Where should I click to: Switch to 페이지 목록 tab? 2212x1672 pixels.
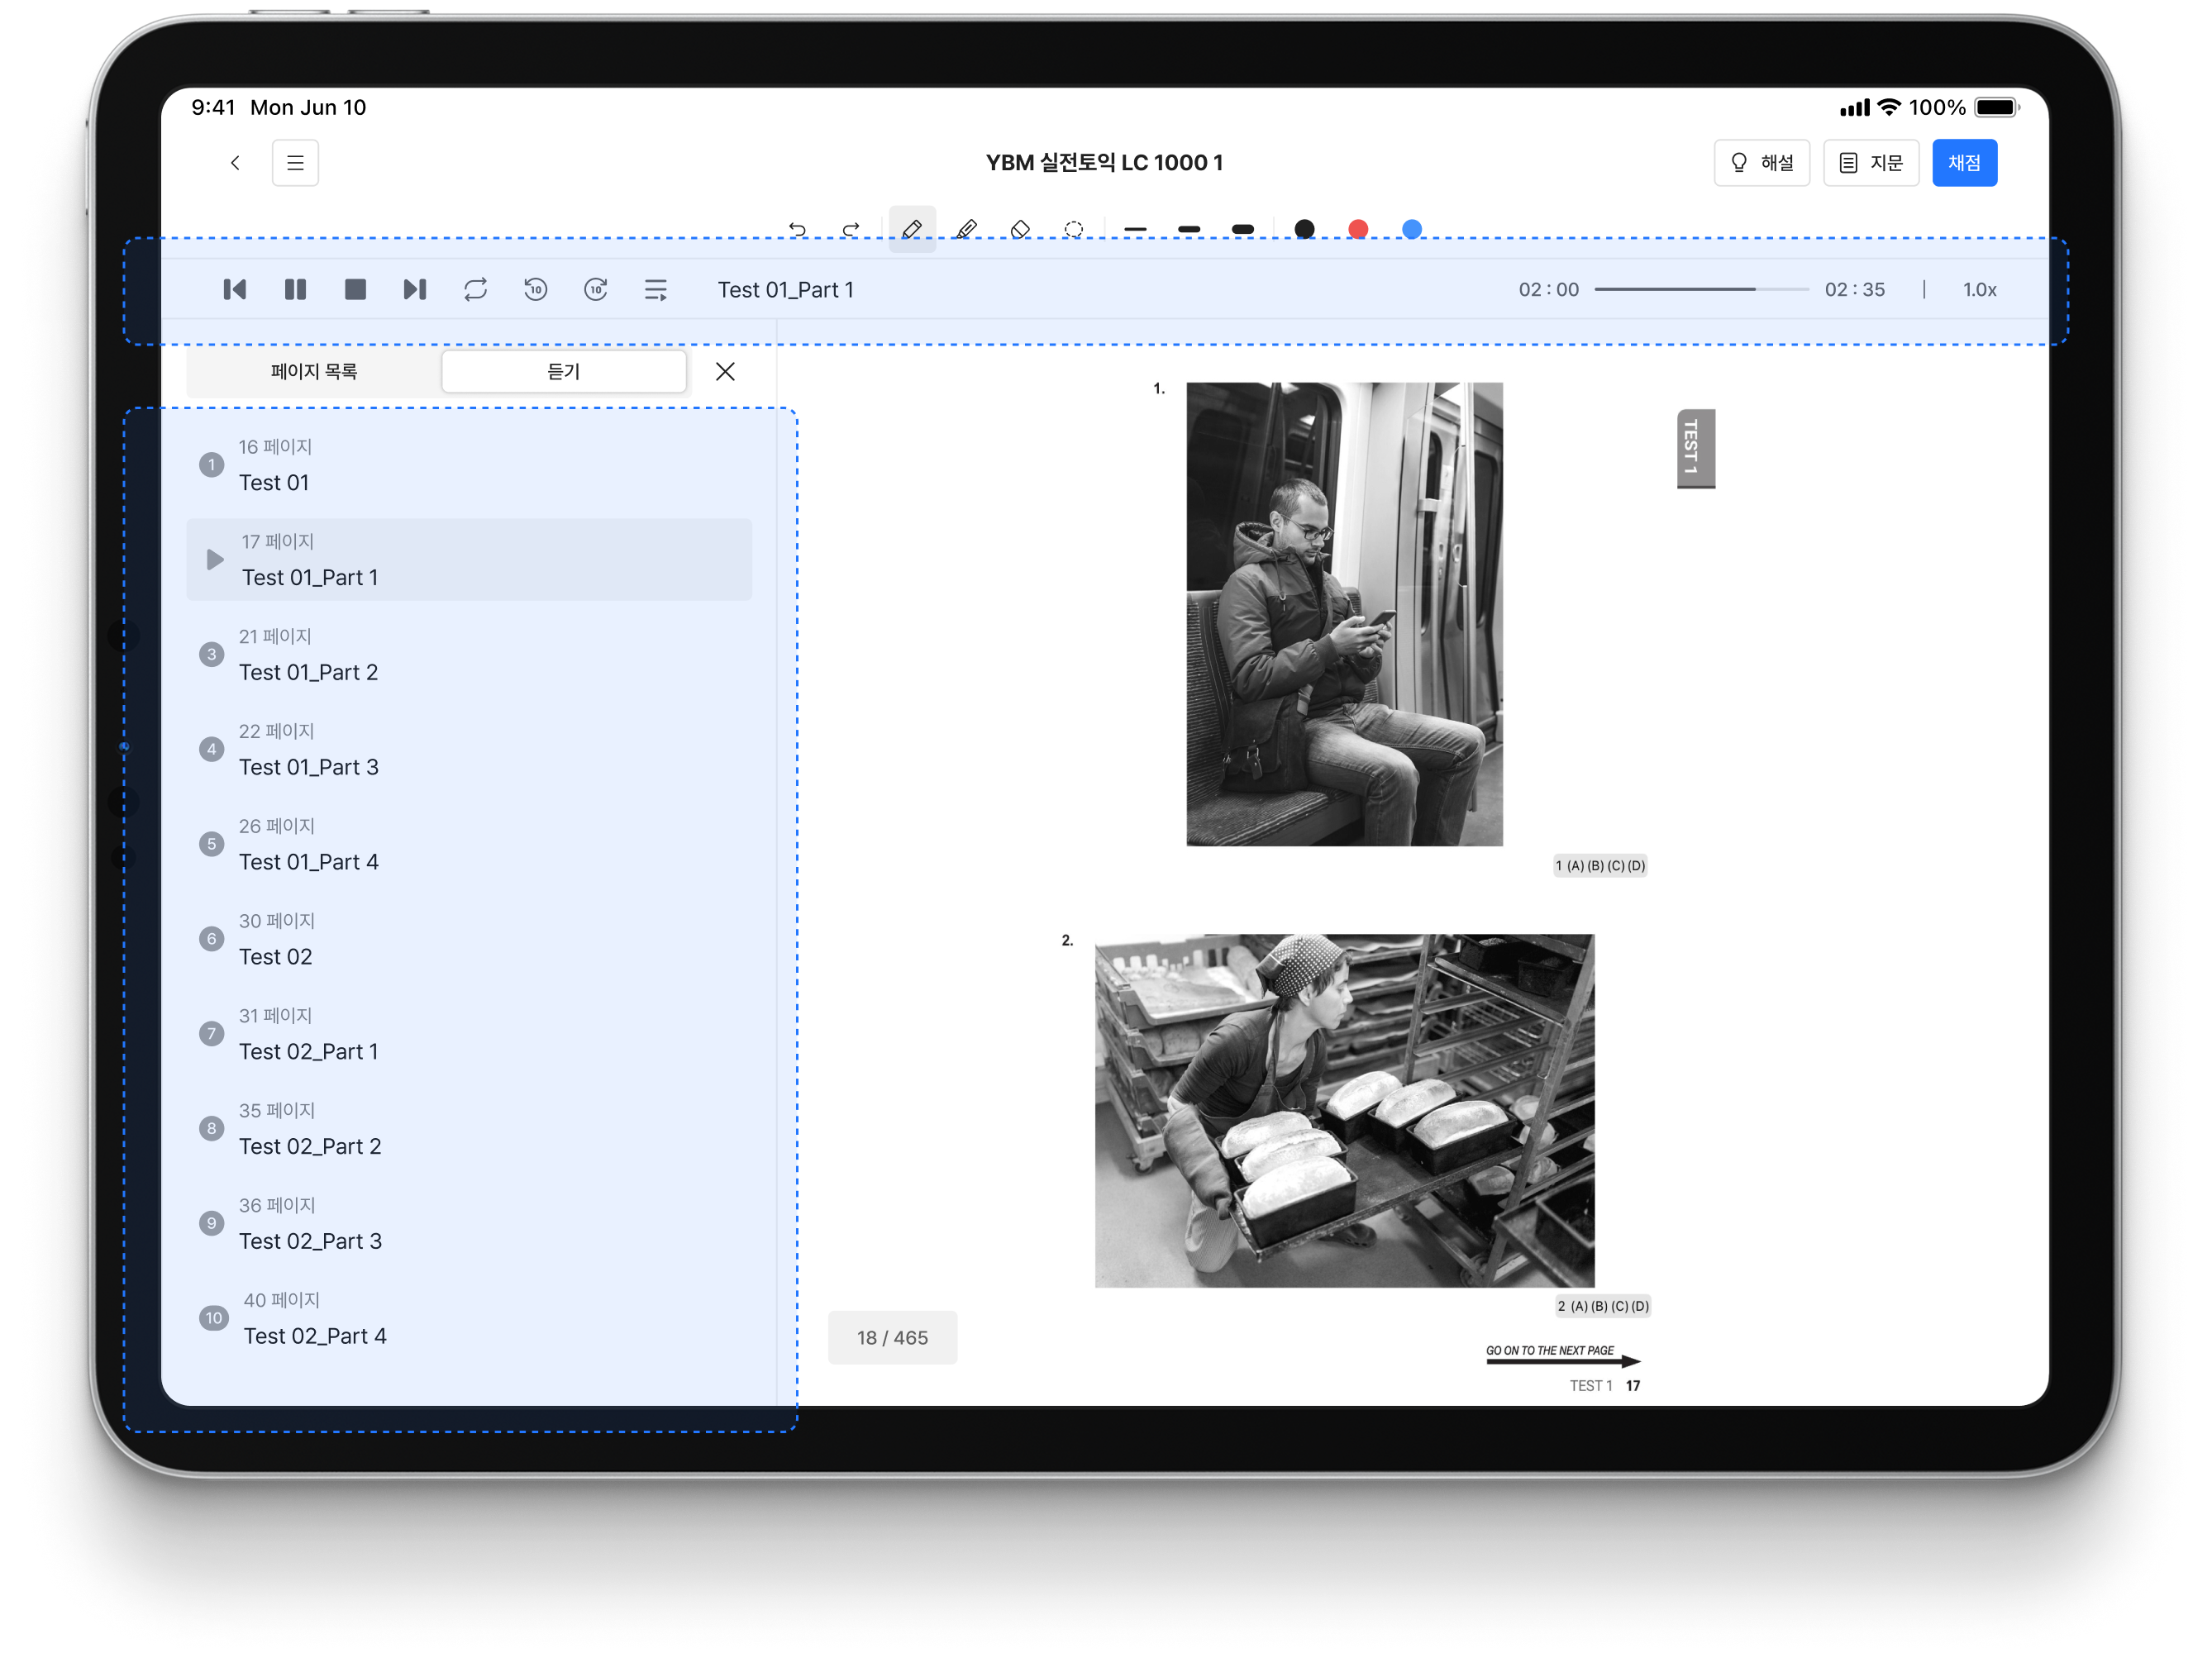pyautogui.click(x=314, y=372)
